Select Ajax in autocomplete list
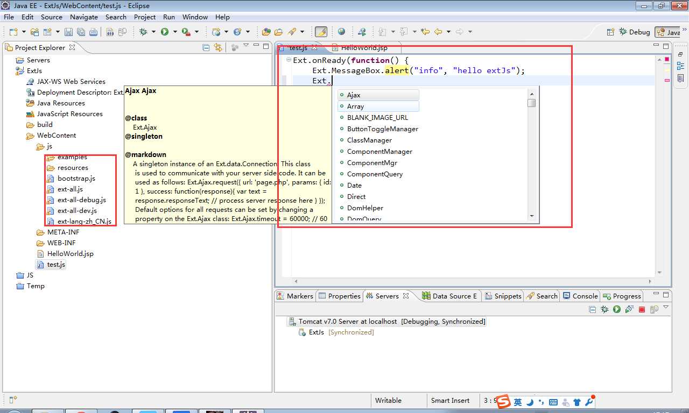This screenshot has height=413, width=689. [378, 95]
